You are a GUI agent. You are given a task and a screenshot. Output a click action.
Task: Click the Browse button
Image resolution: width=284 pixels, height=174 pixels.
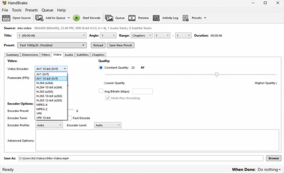(273, 158)
